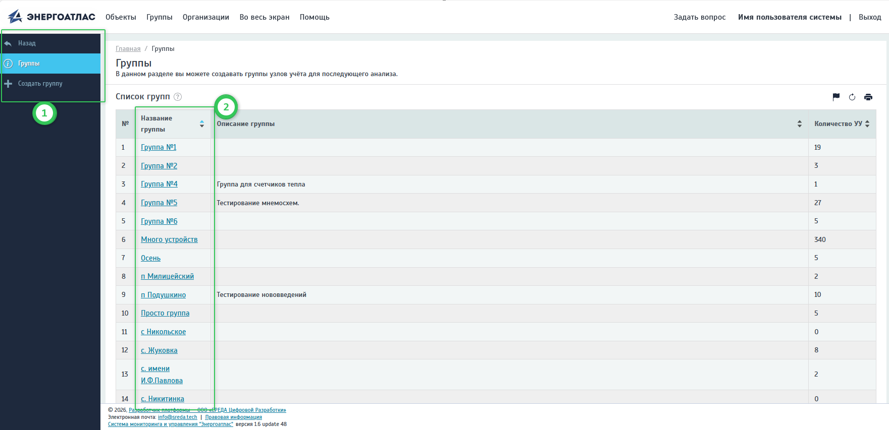Open the с Никольское group
Screen dimensions: 889x430
[x=163, y=332]
